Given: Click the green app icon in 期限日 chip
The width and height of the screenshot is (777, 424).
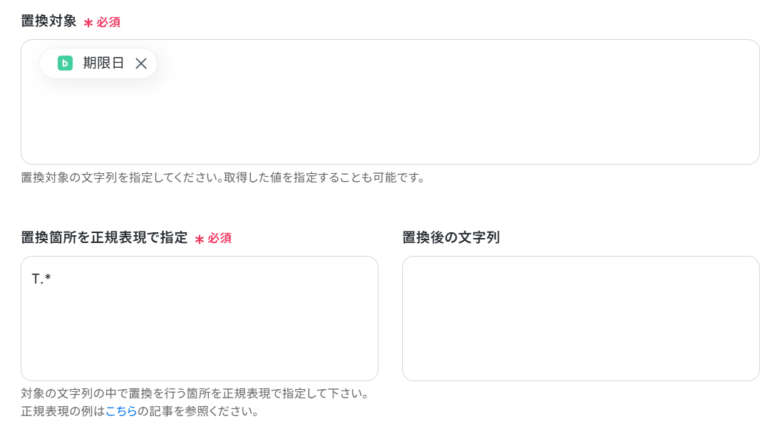Looking at the screenshot, I should click(x=65, y=63).
